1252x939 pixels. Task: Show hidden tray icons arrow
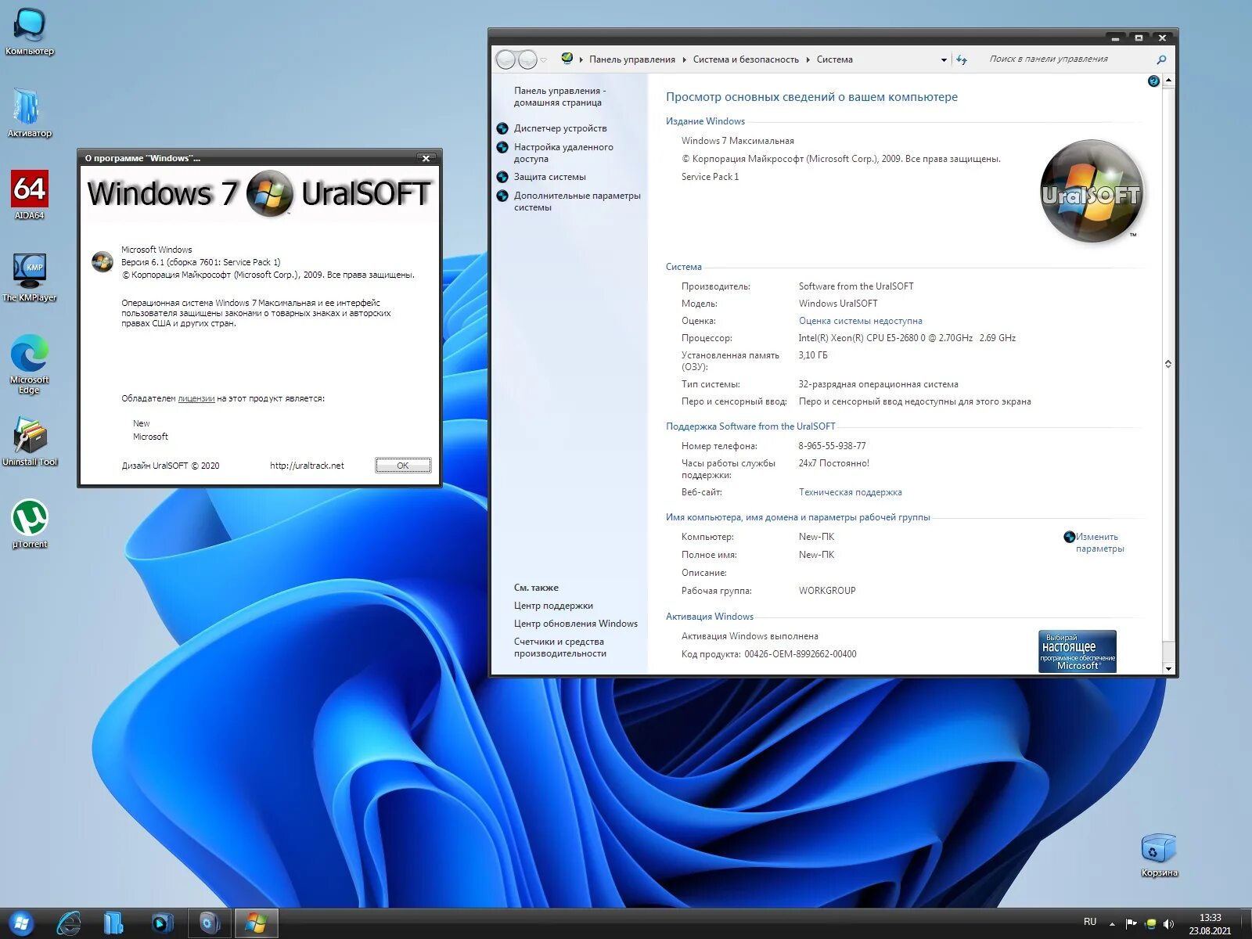(1112, 924)
